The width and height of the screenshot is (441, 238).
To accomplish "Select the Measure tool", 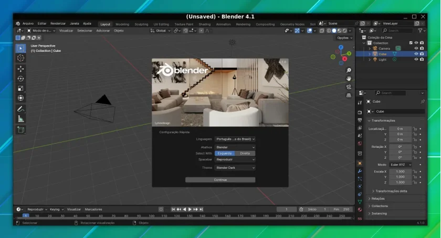I will pos(20,119).
